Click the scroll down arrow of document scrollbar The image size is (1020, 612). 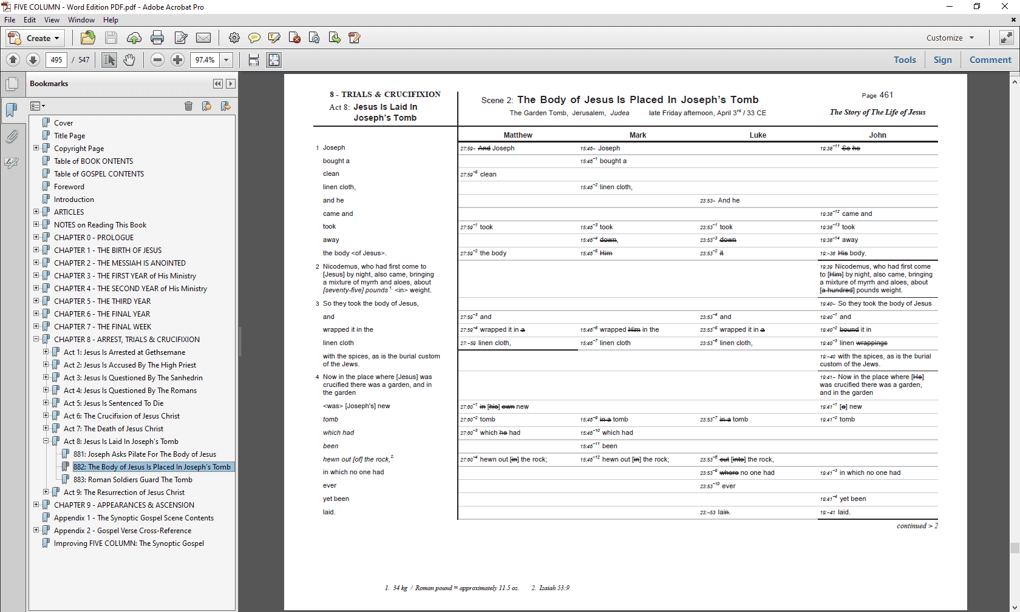[1015, 607]
